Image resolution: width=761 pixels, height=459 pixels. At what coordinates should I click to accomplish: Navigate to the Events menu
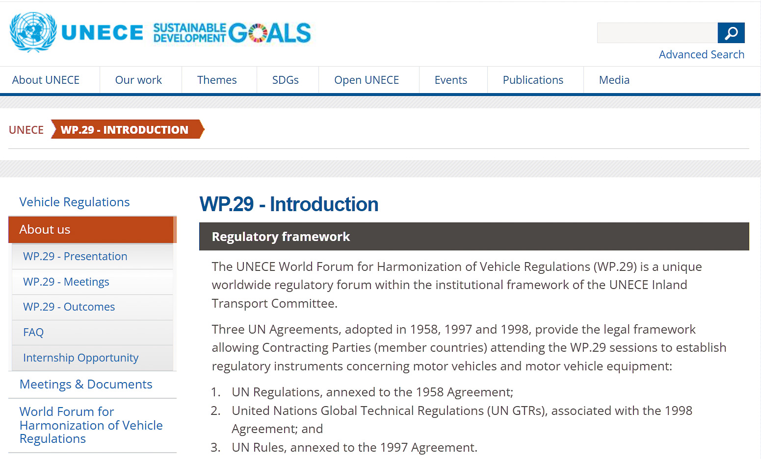pos(451,79)
